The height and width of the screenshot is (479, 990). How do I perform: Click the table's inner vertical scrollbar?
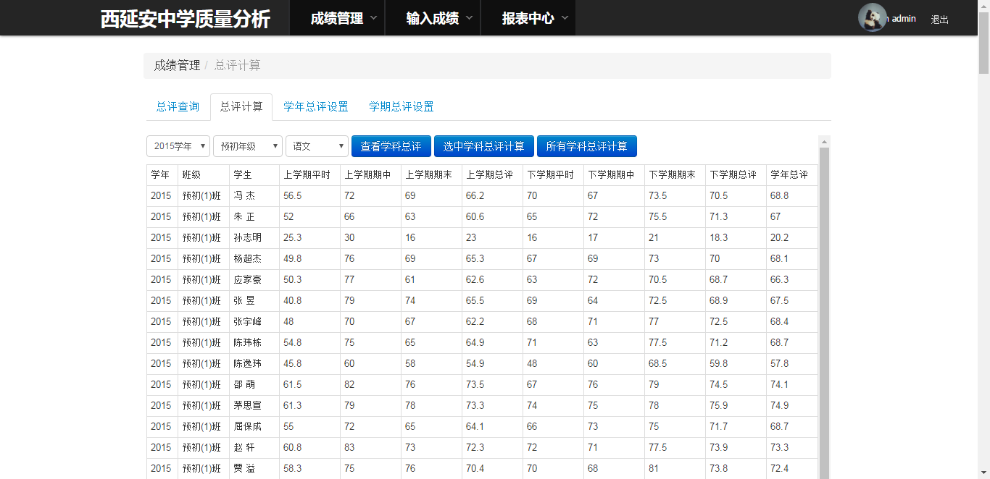point(824,311)
